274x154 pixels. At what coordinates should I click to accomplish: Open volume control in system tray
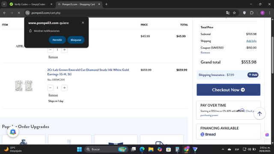249,149
